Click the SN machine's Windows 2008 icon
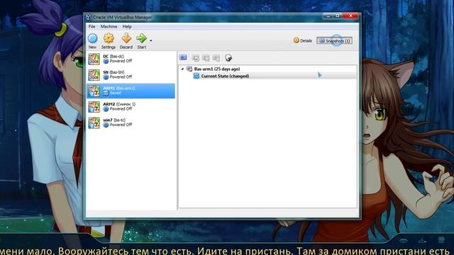The image size is (454, 255). 94,75
